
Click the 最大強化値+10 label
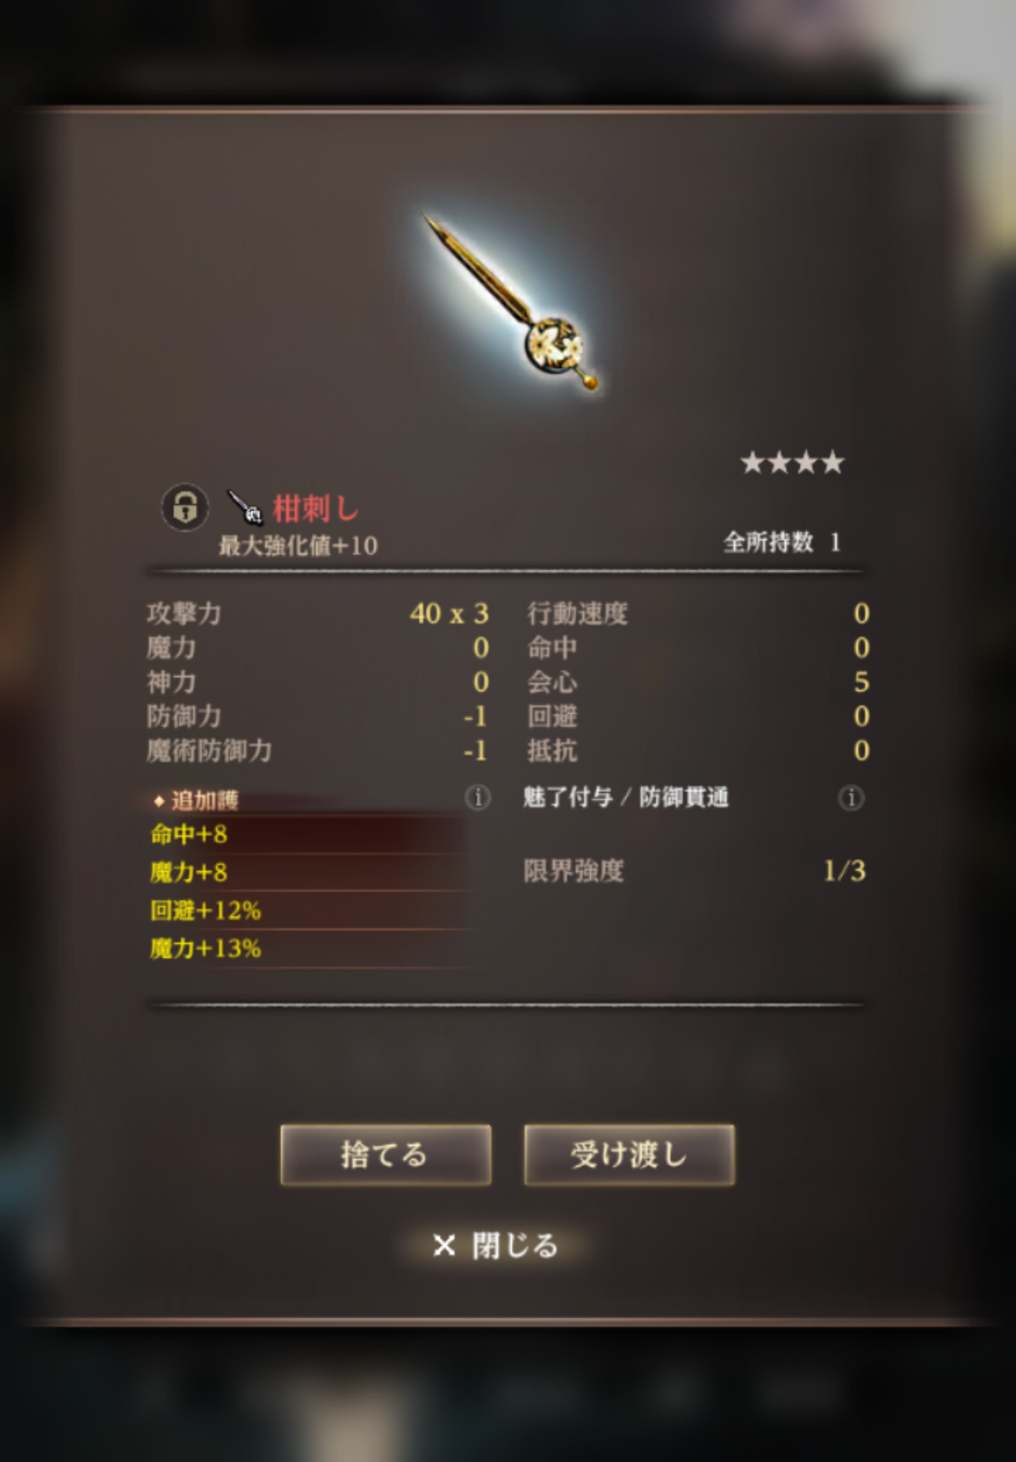298,546
